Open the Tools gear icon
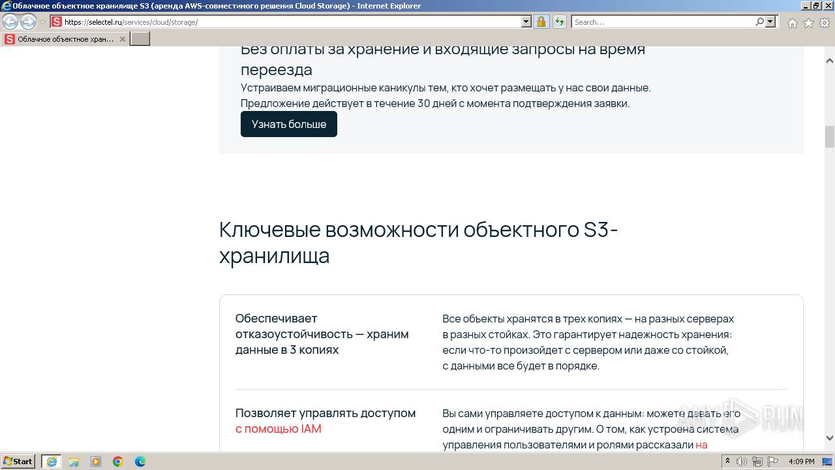 (825, 23)
